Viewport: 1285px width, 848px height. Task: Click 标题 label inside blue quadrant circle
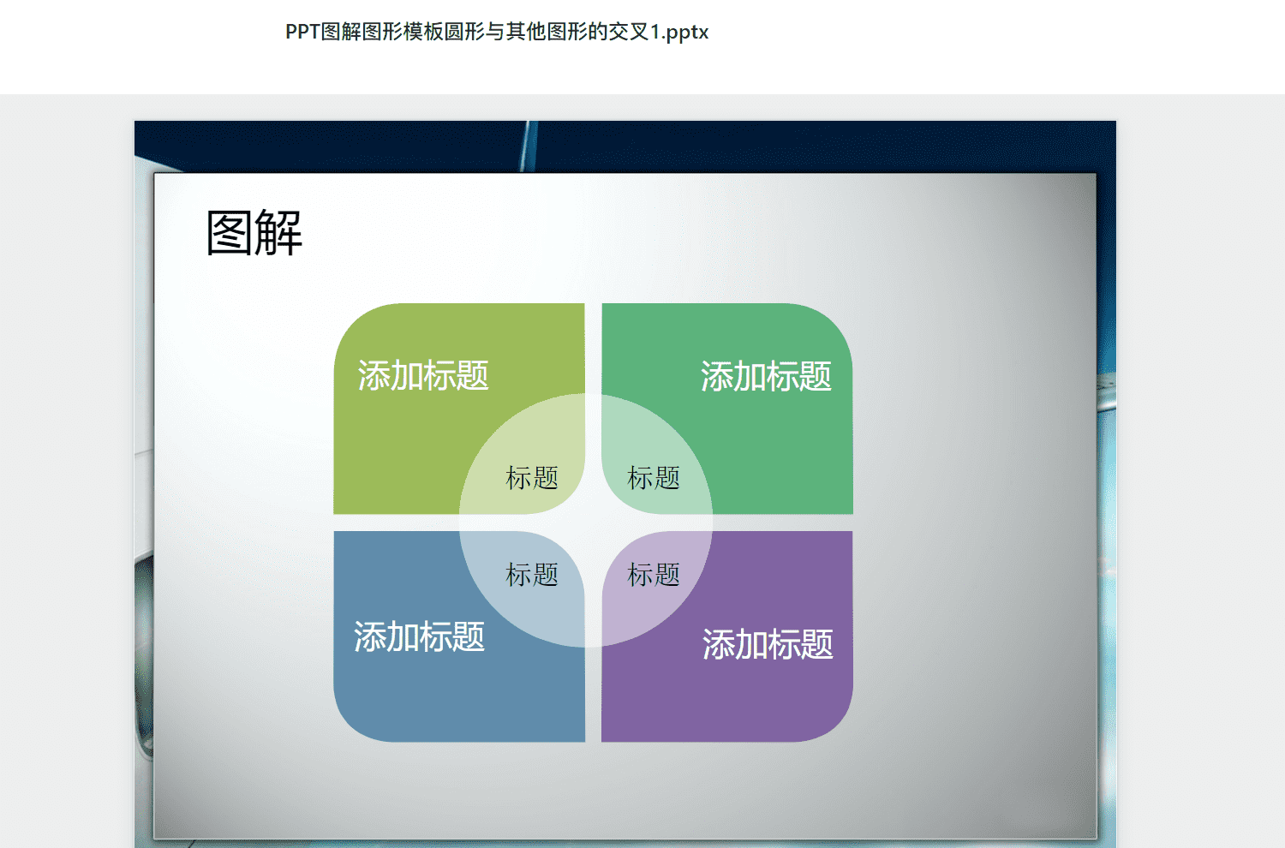point(532,575)
